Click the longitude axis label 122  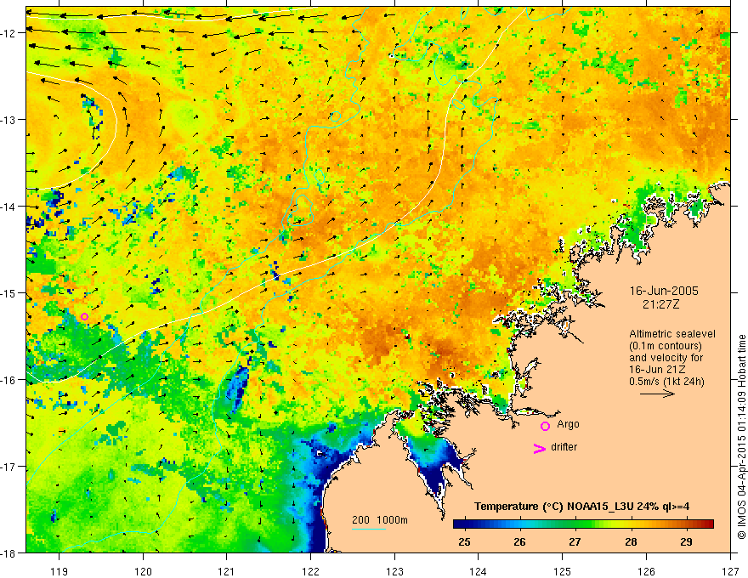(x=310, y=571)
